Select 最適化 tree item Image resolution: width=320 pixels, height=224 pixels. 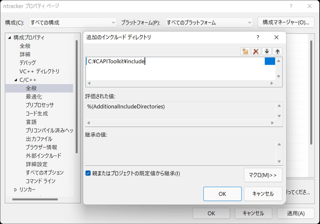[x=34, y=97]
